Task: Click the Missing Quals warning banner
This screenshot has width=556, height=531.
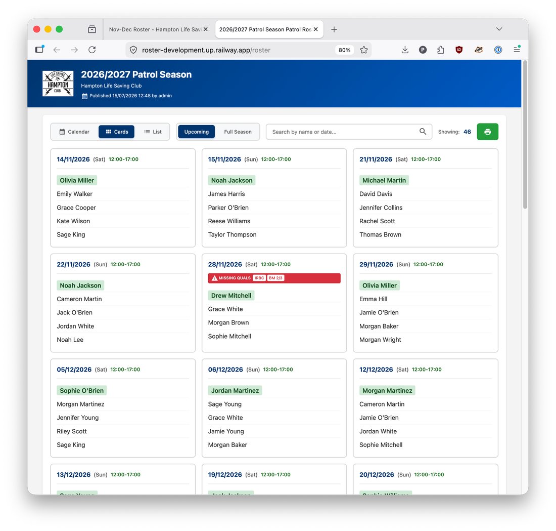Action: (x=274, y=278)
